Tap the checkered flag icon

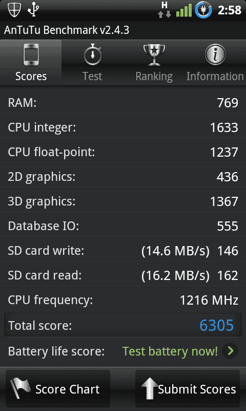[20, 388]
